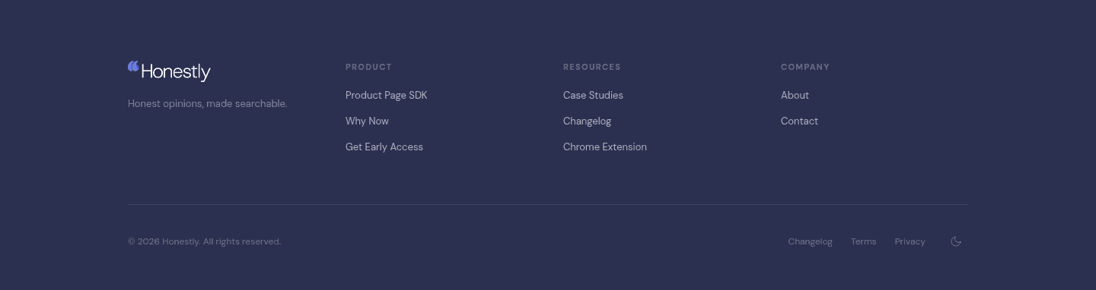
Task: Click the PRODUCT column heading
Action: (368, 67)
